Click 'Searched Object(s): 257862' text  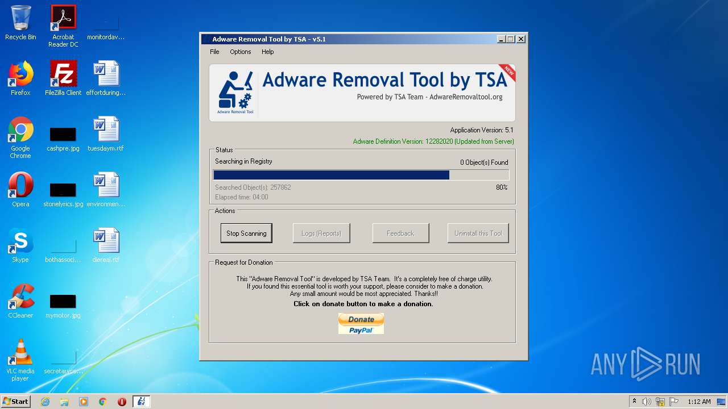point(253,187)
